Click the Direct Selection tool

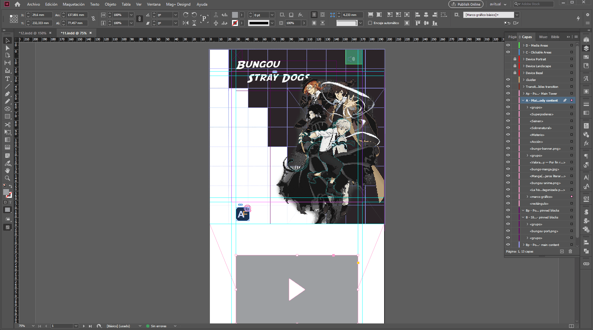click(x=7, y=48)
